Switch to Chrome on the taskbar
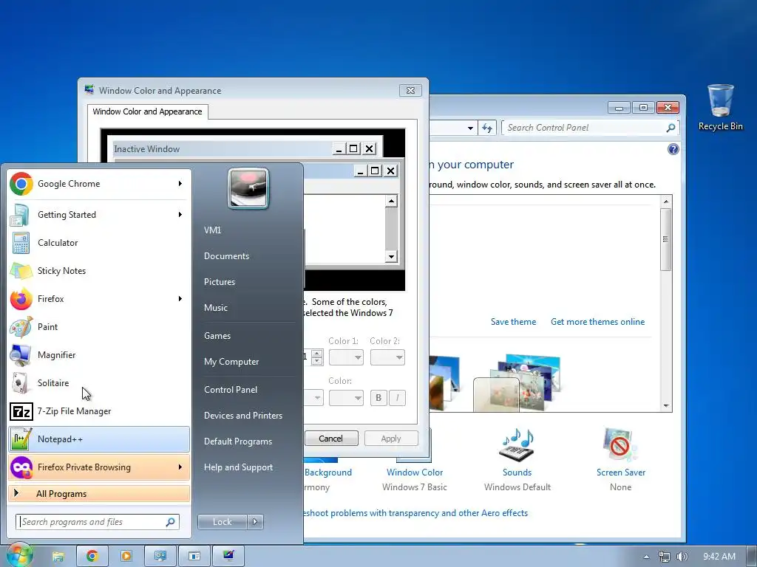Viewport: 757px width, 567px height. (x=92, y=556)
